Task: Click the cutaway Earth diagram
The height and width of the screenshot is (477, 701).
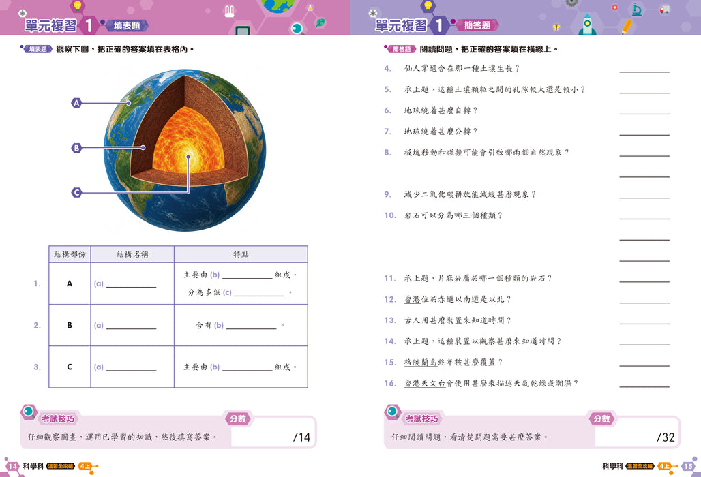Action: coord(185,150)
